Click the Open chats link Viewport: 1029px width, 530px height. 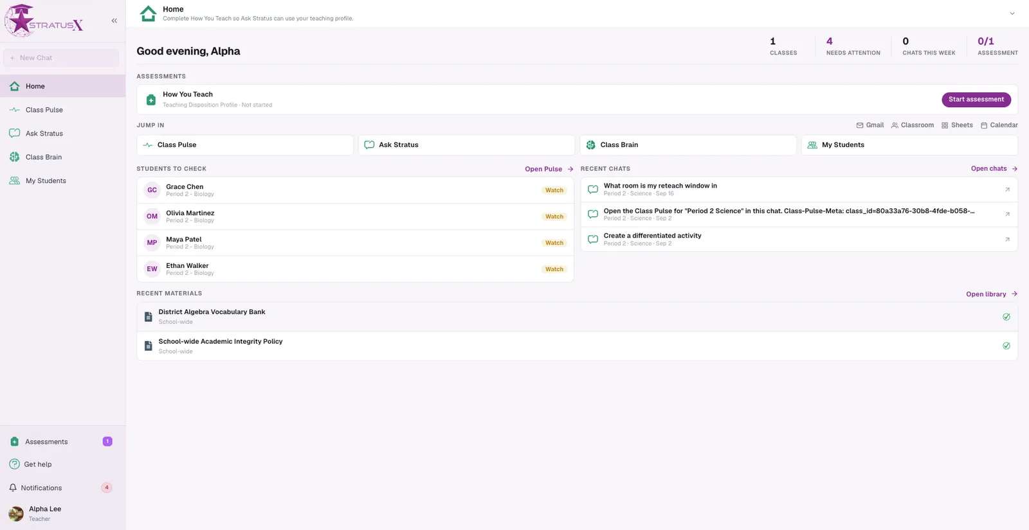(994, 169)
